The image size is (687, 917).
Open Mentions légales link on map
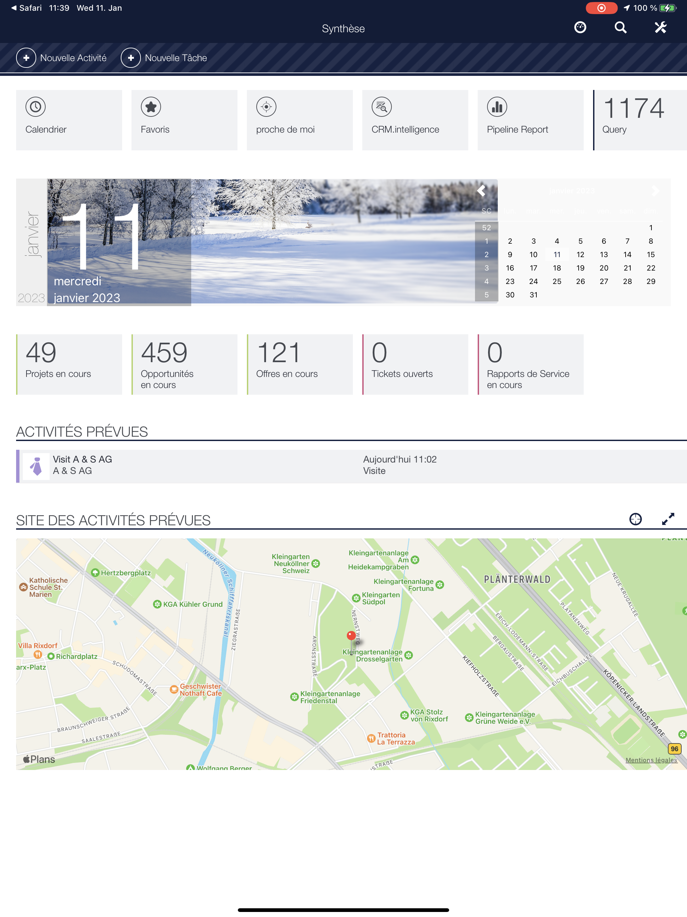click(651, 760)
